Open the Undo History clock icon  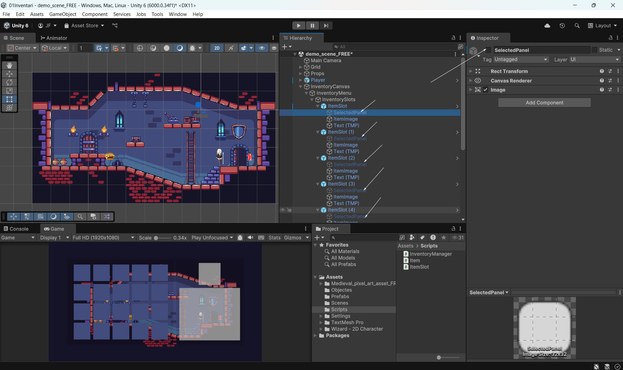tap(562, 26)
